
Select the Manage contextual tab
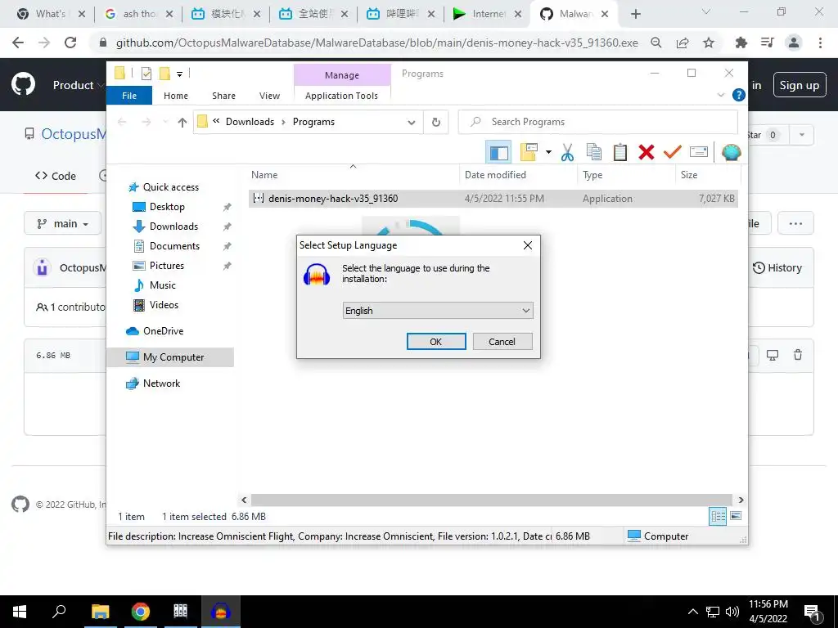coord(342,75)
